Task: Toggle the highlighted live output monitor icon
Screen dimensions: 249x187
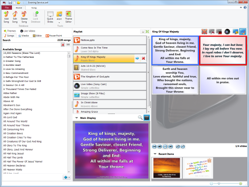Action: pos(243,32)
